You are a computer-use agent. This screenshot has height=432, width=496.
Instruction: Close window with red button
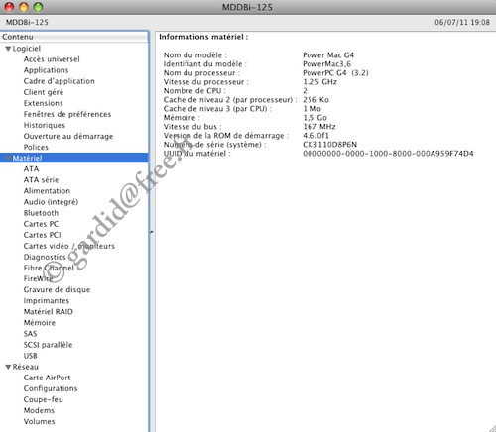pyautogui.click(x=9, y=7)
